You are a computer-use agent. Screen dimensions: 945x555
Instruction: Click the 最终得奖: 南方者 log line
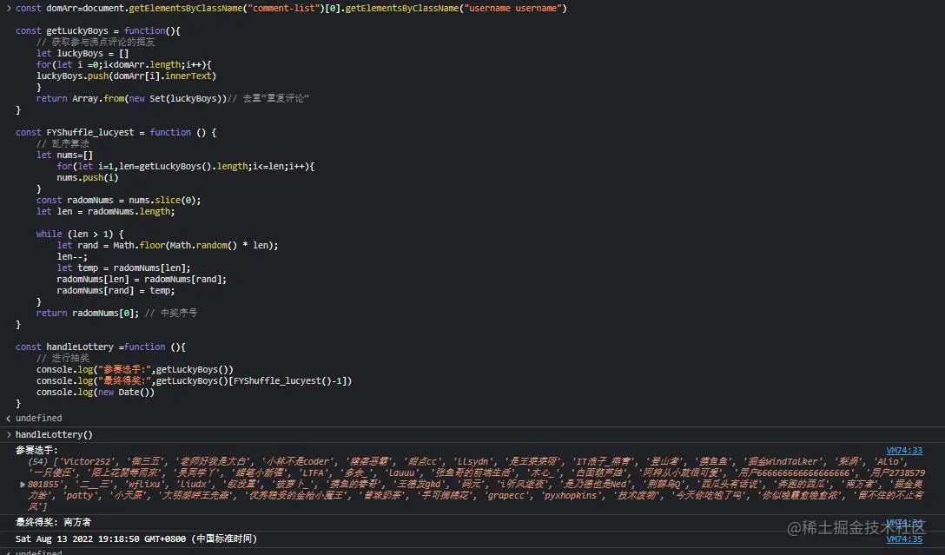click(54, 523)
